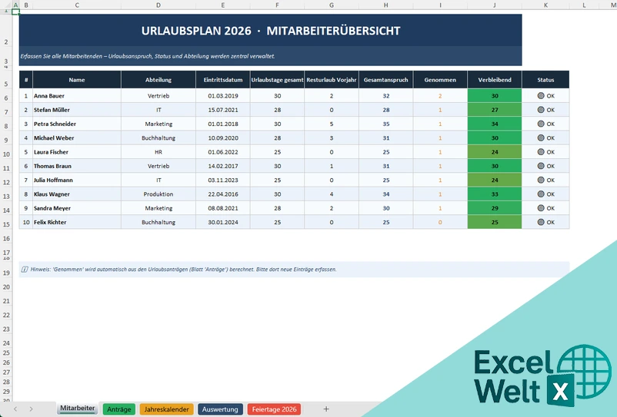617x417 pixels.
Task: Click status indicator circle for Julia Hoffmann
Action: tap(541, 180)
